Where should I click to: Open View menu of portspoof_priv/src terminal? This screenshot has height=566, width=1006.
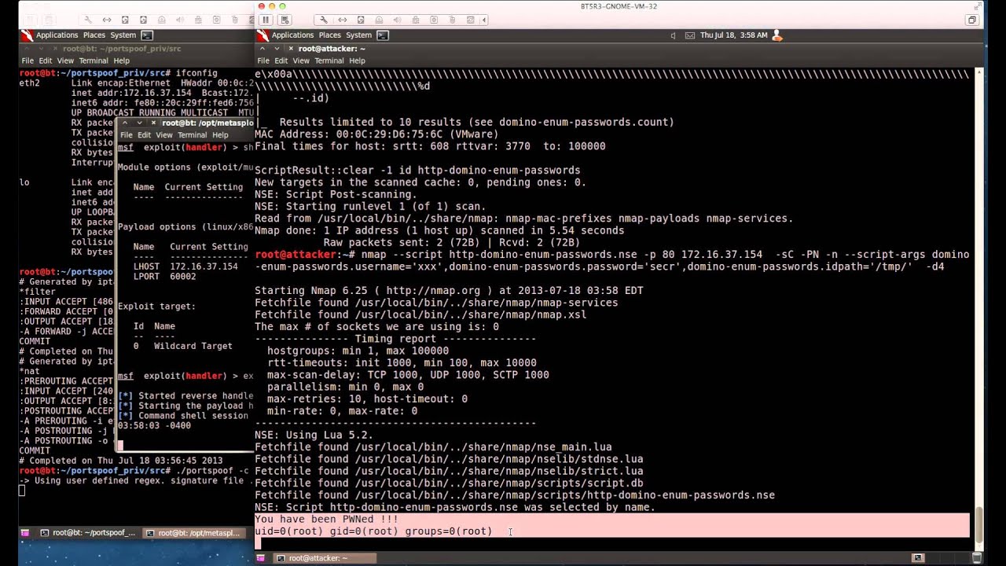click(x=65, y=61)
